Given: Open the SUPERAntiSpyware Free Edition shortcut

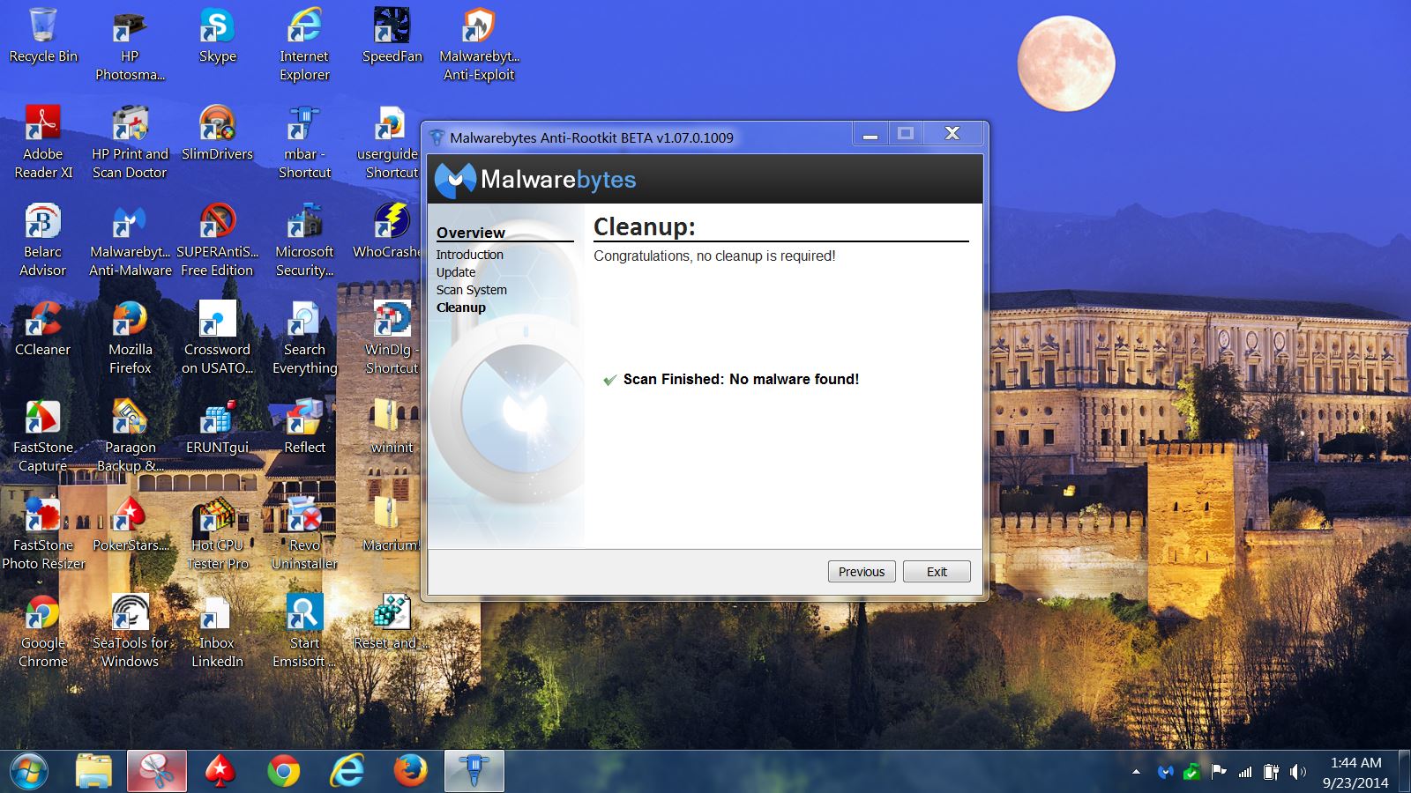Looking at the screenshot, I should (217, 241).
